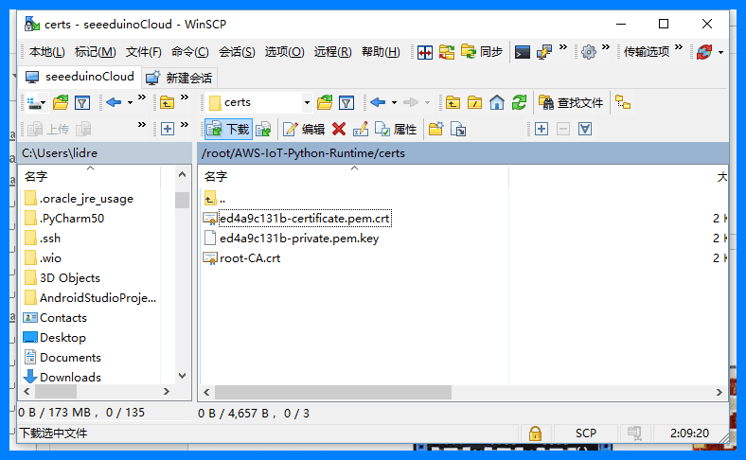
Task: Open the preferences gear icon
Action: (589, 52)
